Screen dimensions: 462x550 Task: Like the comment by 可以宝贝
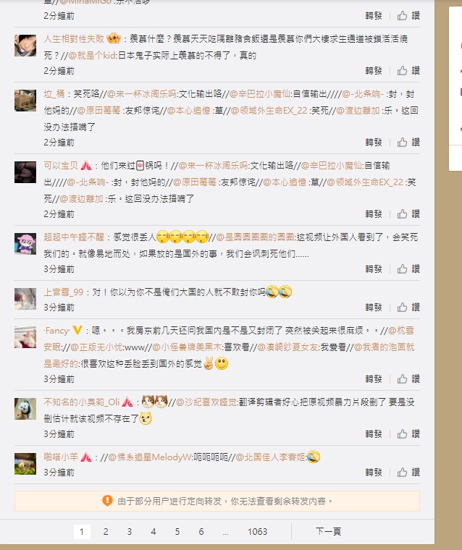408,213
